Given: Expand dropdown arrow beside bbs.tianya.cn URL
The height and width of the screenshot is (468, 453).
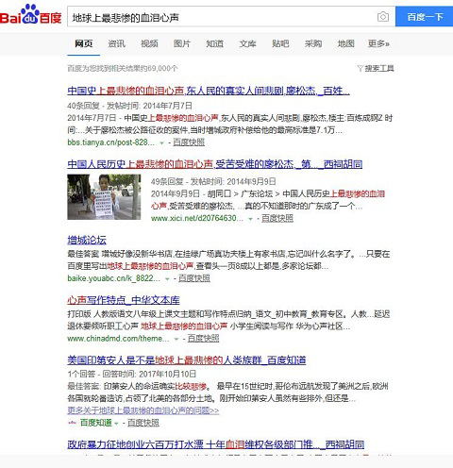Looking at the screenshot, I should coord(161,142).
